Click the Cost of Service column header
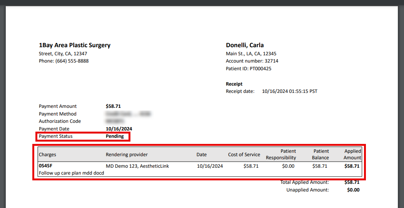Screen dimensions: 404x208 (x=244, y=155)
